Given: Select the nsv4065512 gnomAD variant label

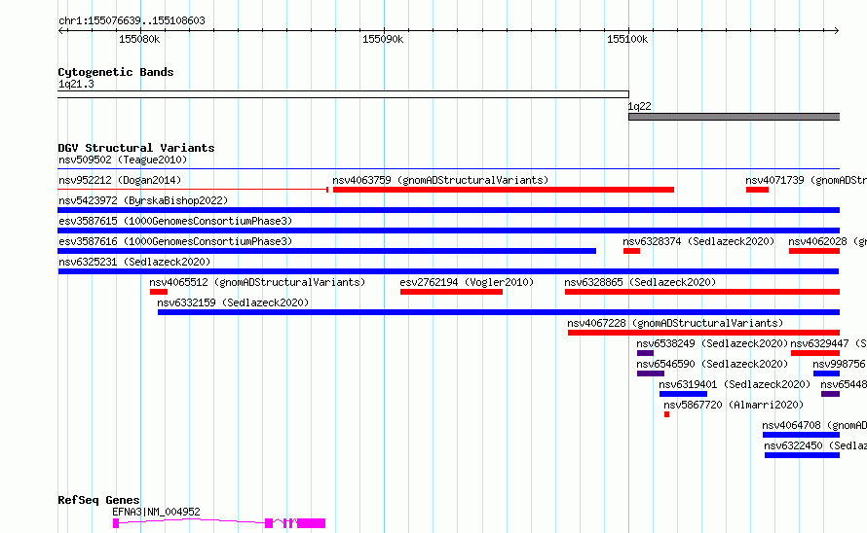Looking at the screenshot, I should pyautogui.click(x=258, y=282).
